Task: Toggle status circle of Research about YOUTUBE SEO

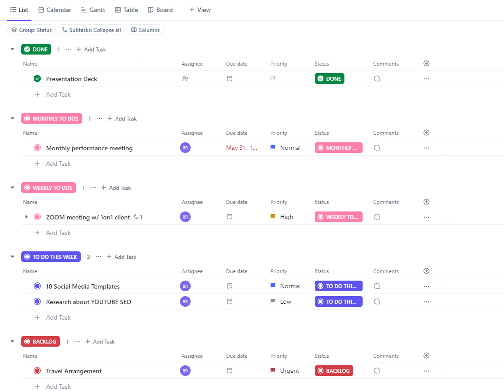Action: (37, 301)
